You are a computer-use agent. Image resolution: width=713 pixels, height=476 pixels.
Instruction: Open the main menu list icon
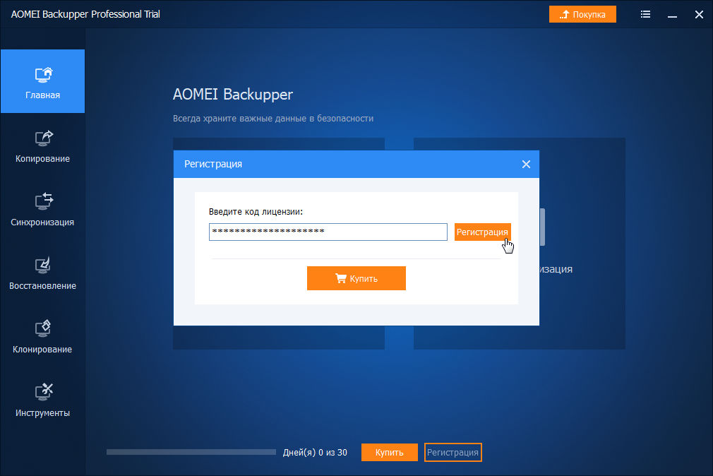tap(646, 14)
